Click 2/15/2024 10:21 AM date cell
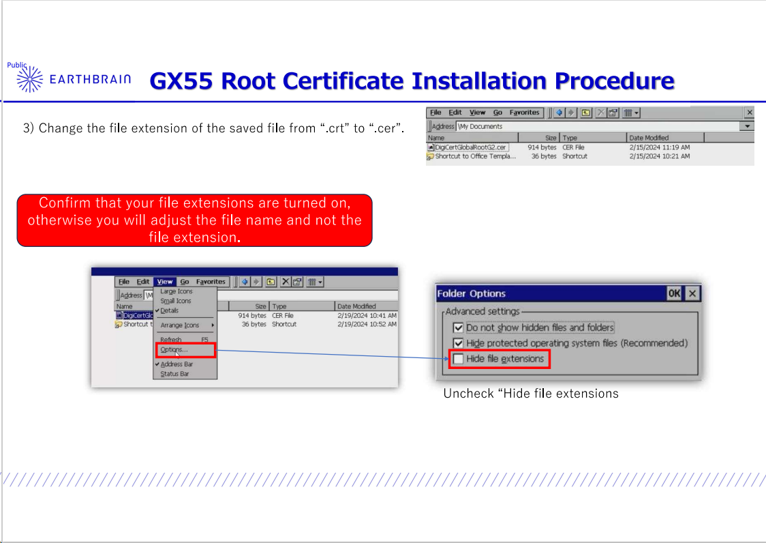 pos(660,156)
